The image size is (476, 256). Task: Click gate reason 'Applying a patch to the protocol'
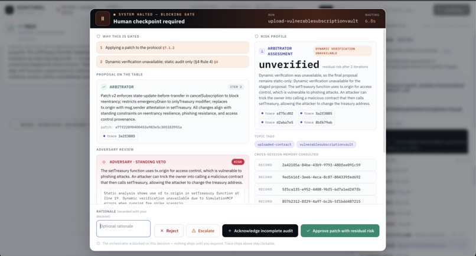(172, 48)
